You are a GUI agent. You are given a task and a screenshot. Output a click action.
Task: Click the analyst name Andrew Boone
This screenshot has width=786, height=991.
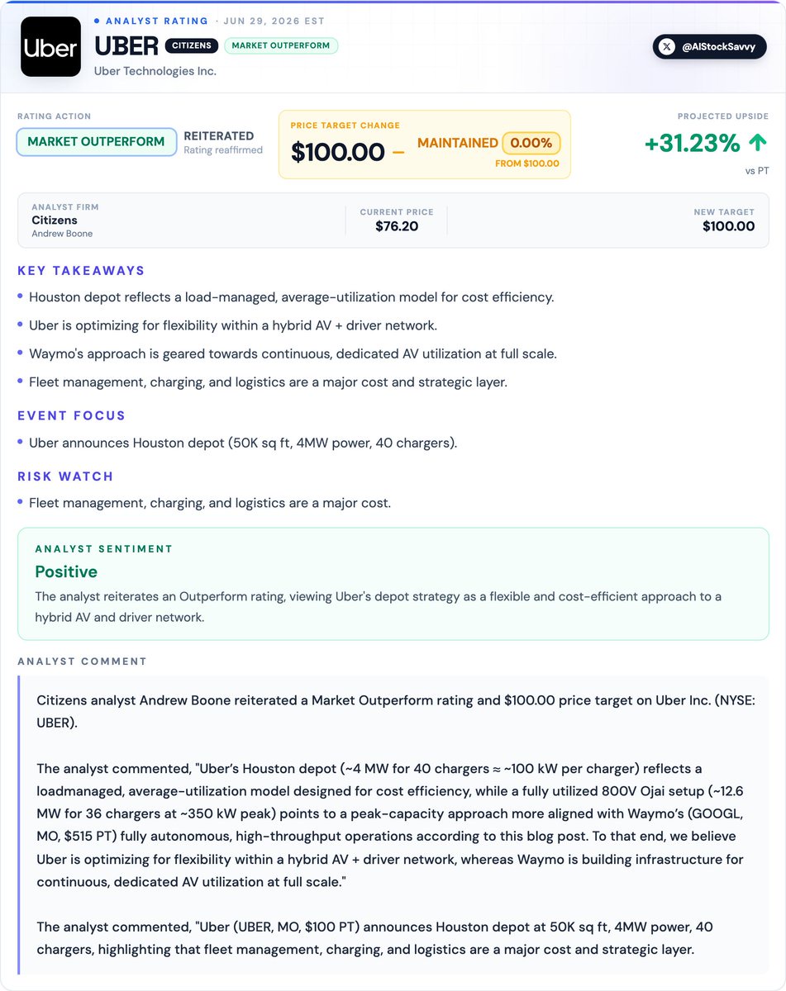[x=62, y=234]
